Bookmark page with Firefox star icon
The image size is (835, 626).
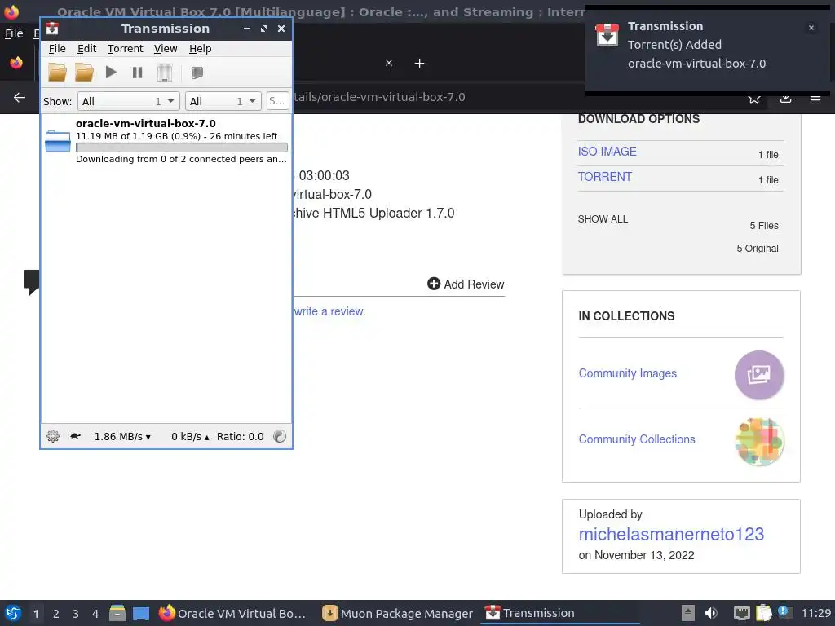pos(754,99)
